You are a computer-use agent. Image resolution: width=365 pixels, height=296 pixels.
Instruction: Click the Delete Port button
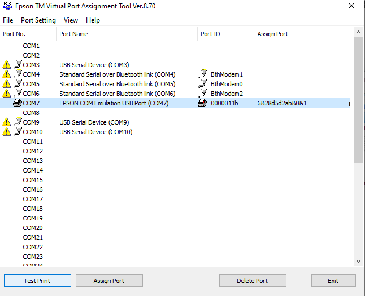point(253,280)
